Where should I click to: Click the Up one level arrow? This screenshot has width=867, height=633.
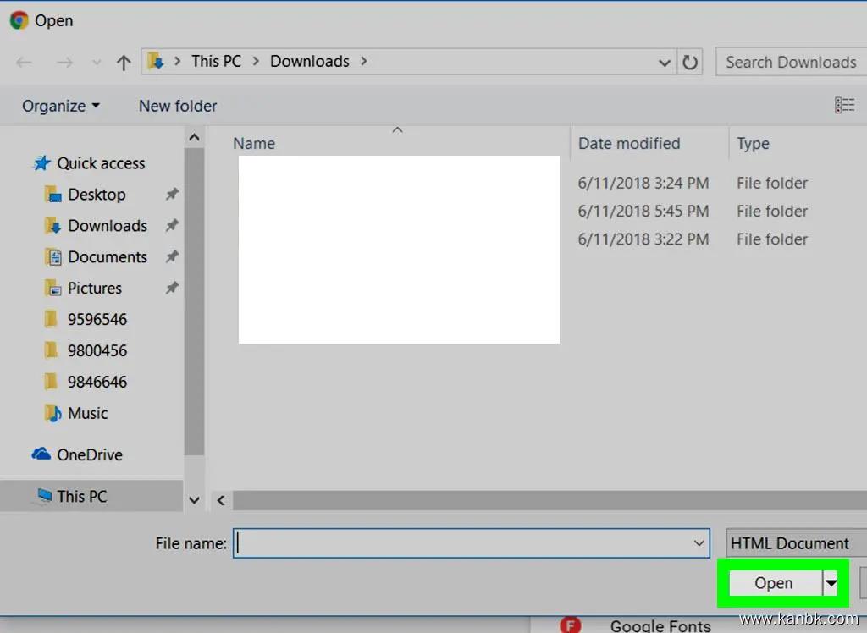[x=124, y=63]
